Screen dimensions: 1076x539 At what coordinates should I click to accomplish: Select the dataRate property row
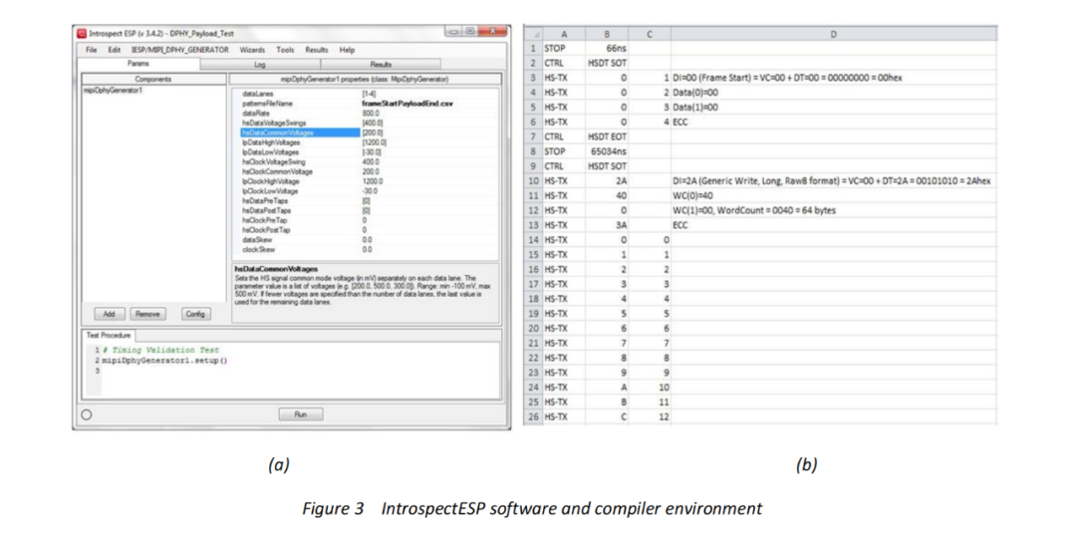256,114
